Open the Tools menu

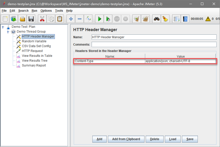pos(59,11)
